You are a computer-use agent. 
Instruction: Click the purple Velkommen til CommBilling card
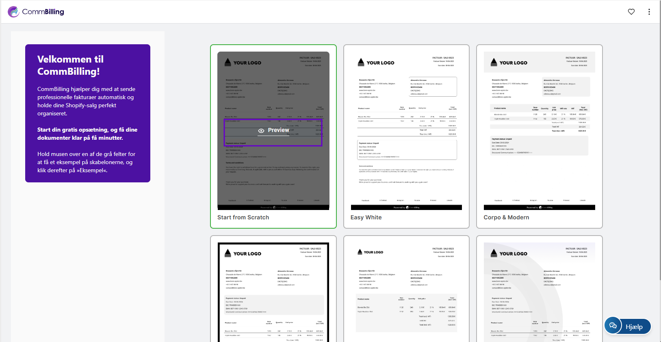click(88, 113)
